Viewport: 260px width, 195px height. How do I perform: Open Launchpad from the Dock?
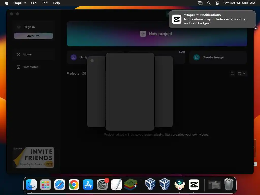point(45,185)
